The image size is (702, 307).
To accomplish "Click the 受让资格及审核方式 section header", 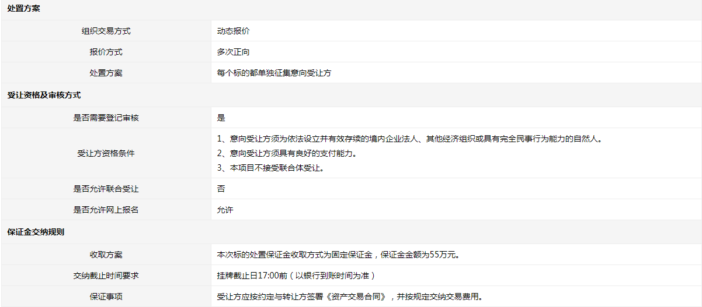I will click(x=44, y=94).
